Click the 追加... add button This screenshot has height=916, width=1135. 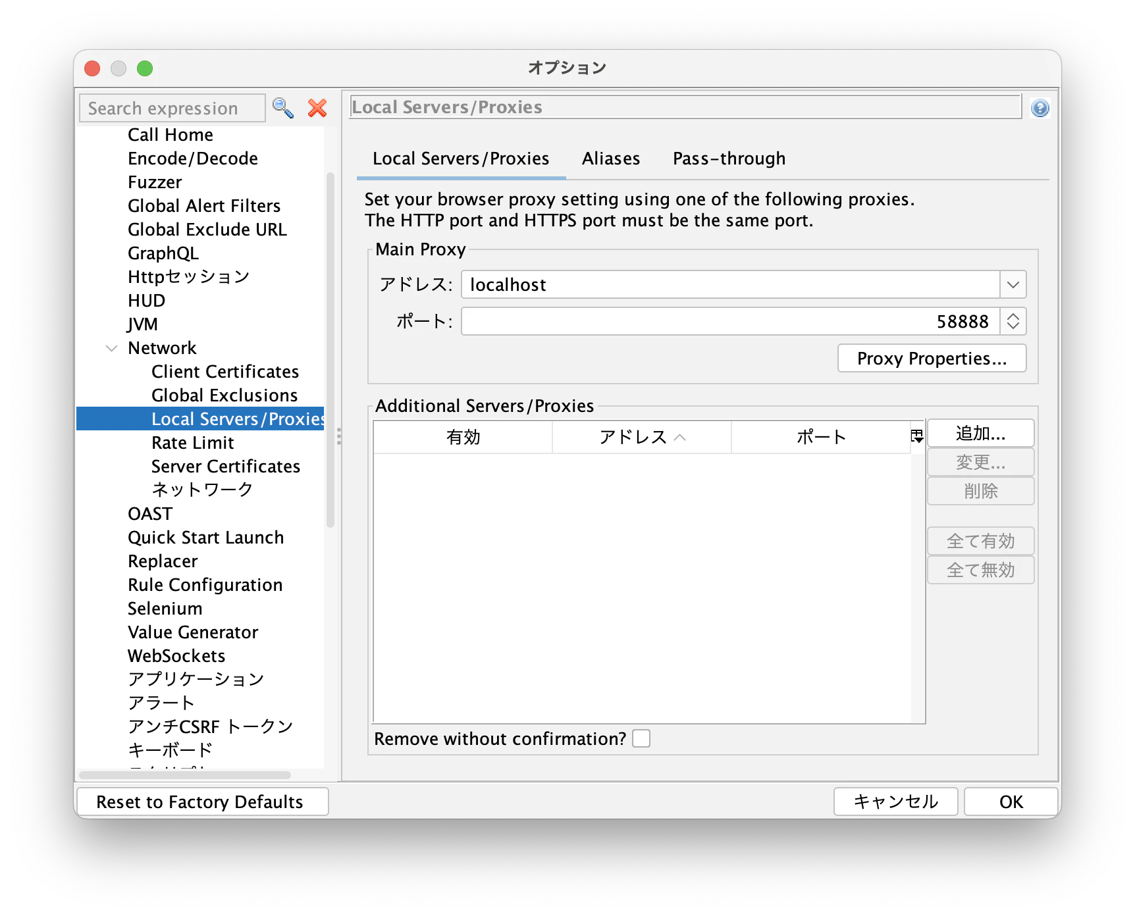coord(980,434)
